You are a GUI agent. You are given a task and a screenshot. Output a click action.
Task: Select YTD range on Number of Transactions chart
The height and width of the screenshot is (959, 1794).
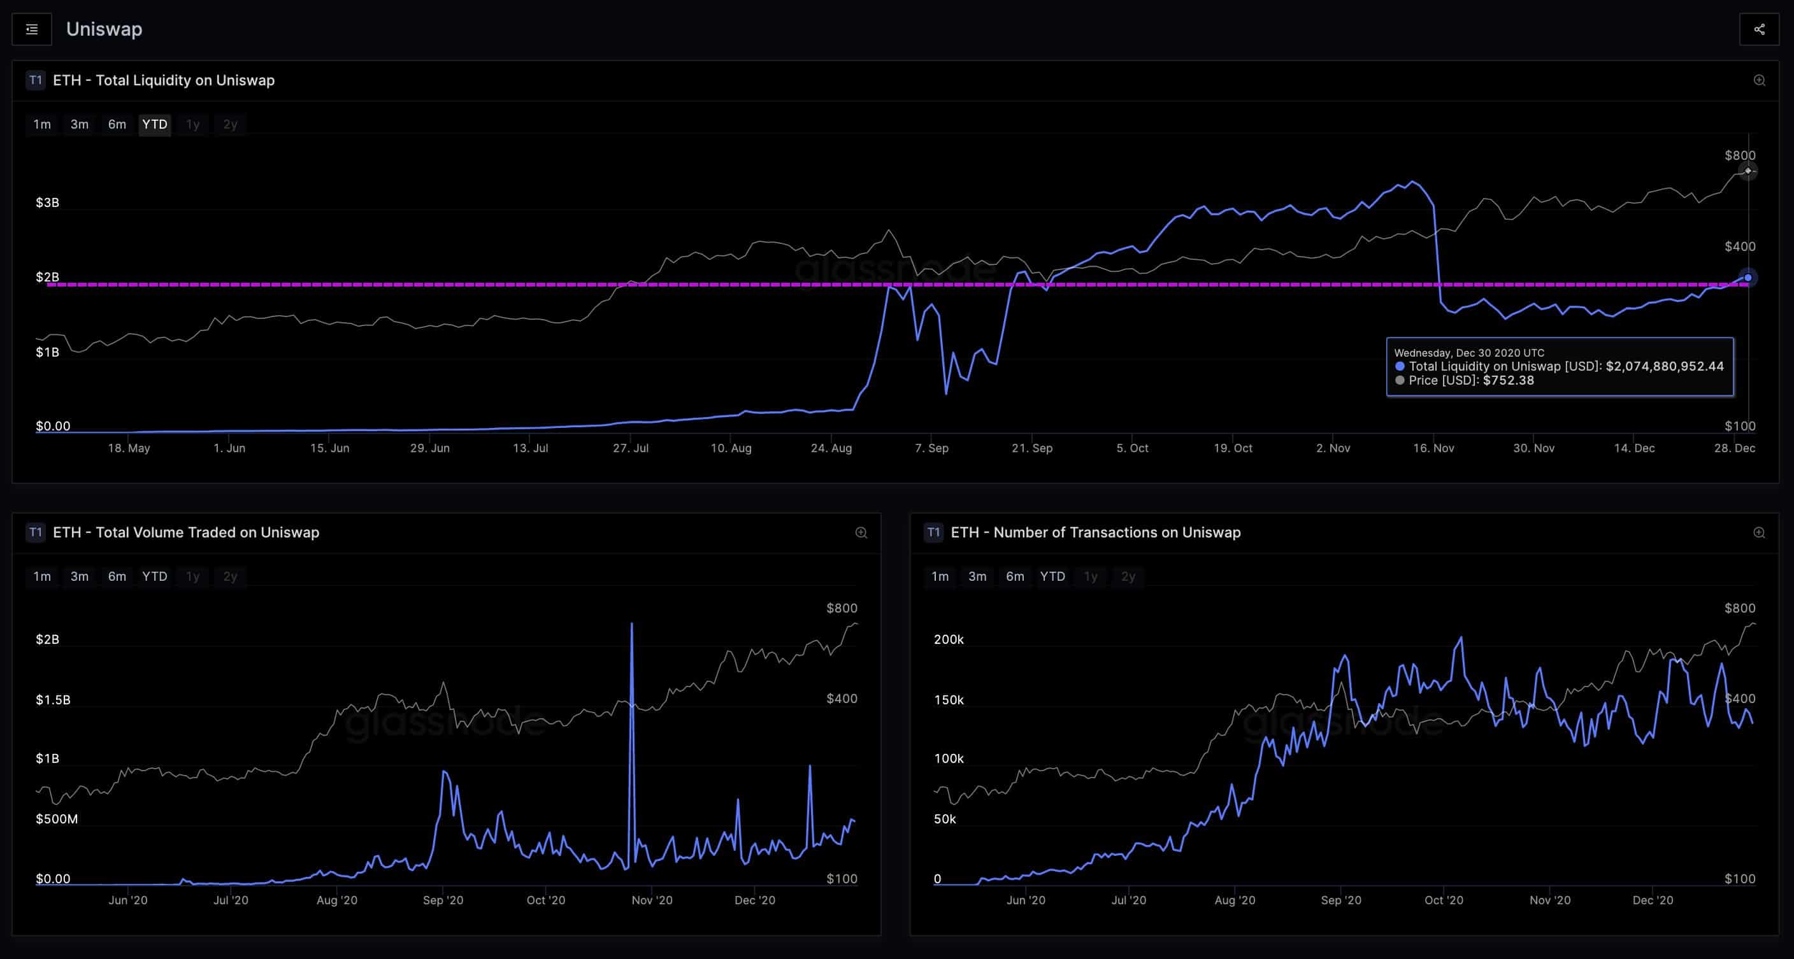[x=1052, y=577]
